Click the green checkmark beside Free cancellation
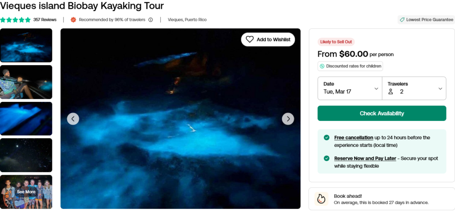455x212 pixels. point(327,138)
